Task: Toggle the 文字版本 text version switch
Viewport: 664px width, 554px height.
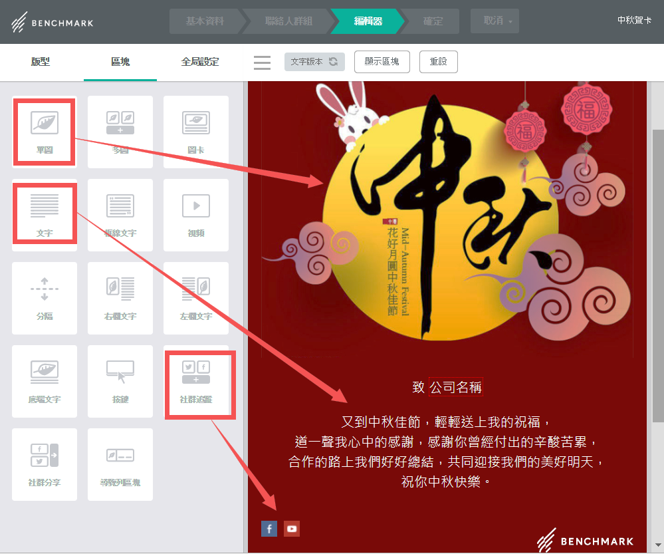Action: 314,62
